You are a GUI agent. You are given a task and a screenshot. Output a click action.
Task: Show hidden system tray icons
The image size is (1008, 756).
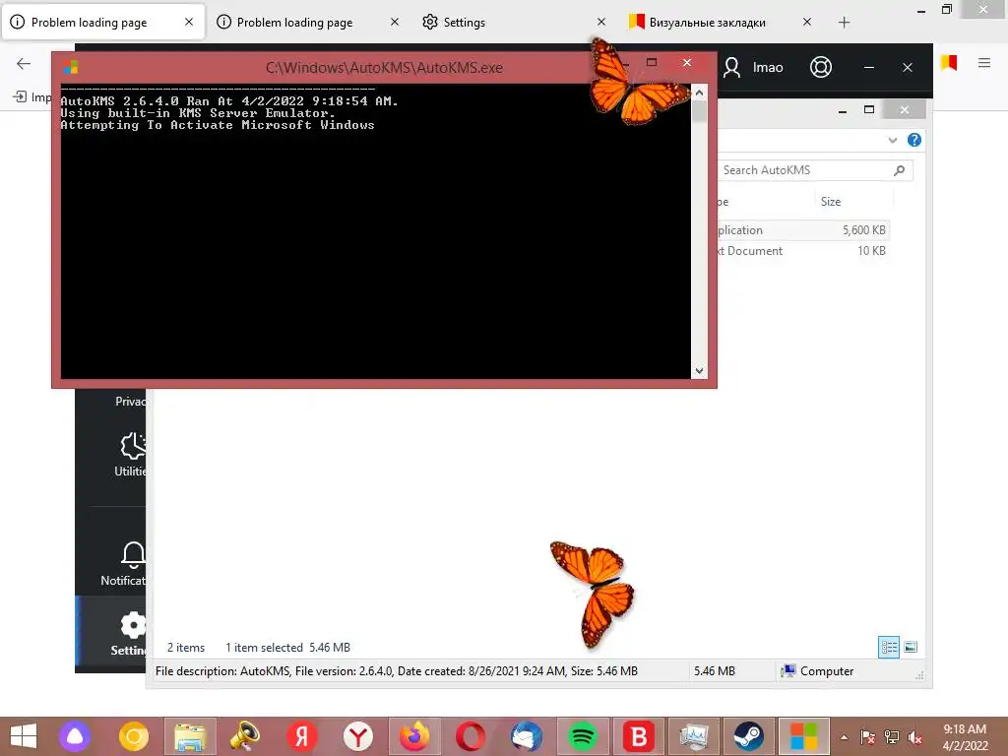tap(844, 737)
